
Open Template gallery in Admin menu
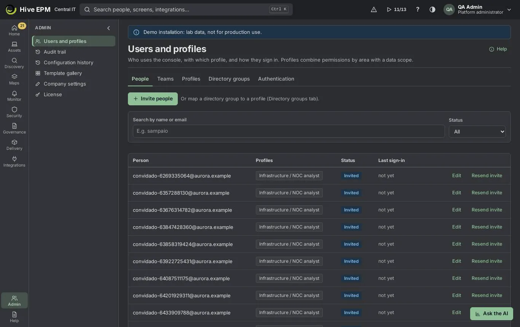click(73, 73)
